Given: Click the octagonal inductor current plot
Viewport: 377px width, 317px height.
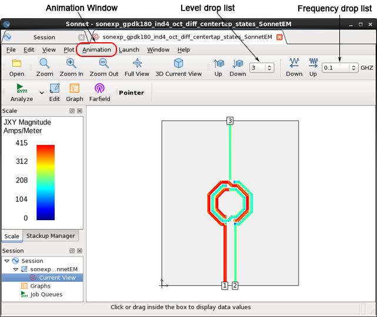Looking at the screenshot, I should (230, 203).
